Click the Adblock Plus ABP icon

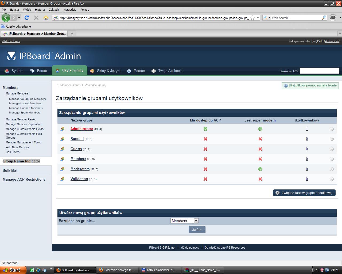(x=333, y=18)
